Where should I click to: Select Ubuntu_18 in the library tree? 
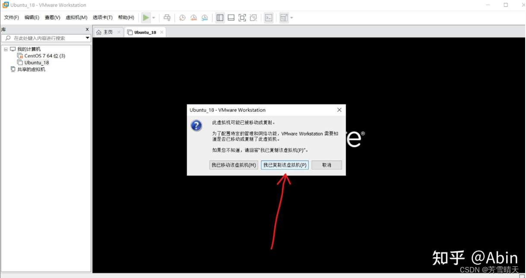(37, 63)
